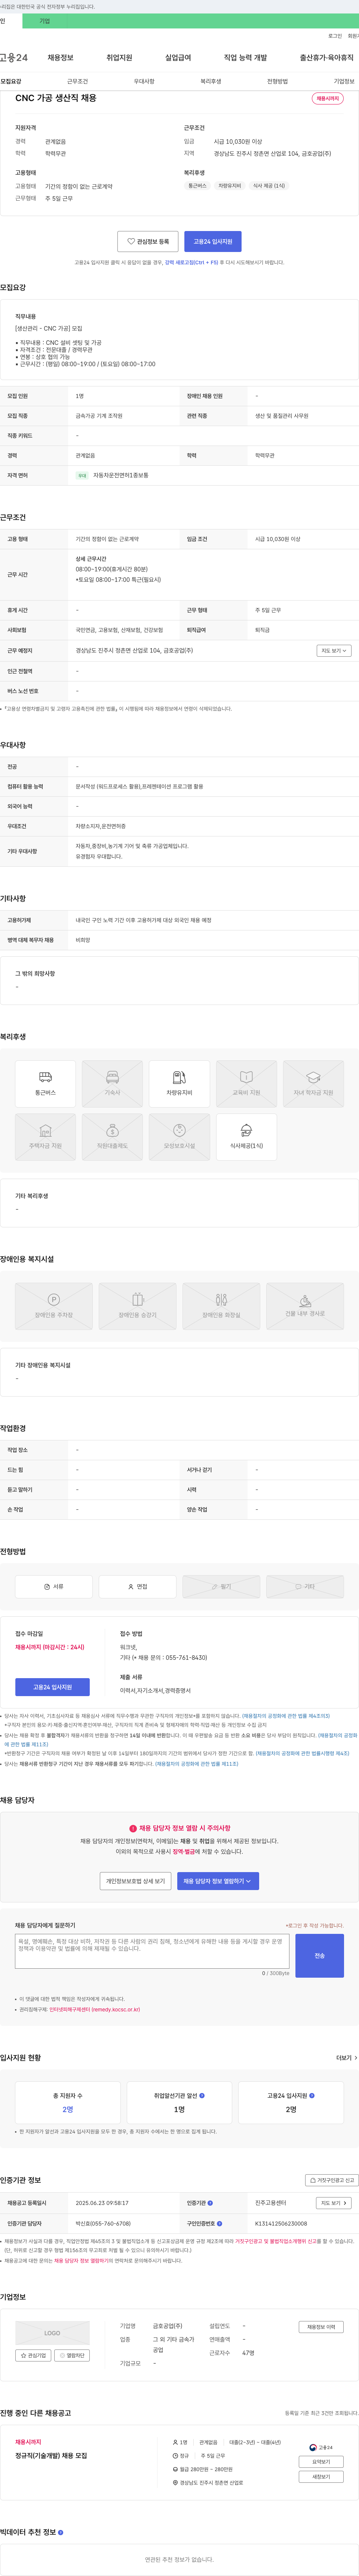Jump to the 모집요강 section tab

[11, 81]
